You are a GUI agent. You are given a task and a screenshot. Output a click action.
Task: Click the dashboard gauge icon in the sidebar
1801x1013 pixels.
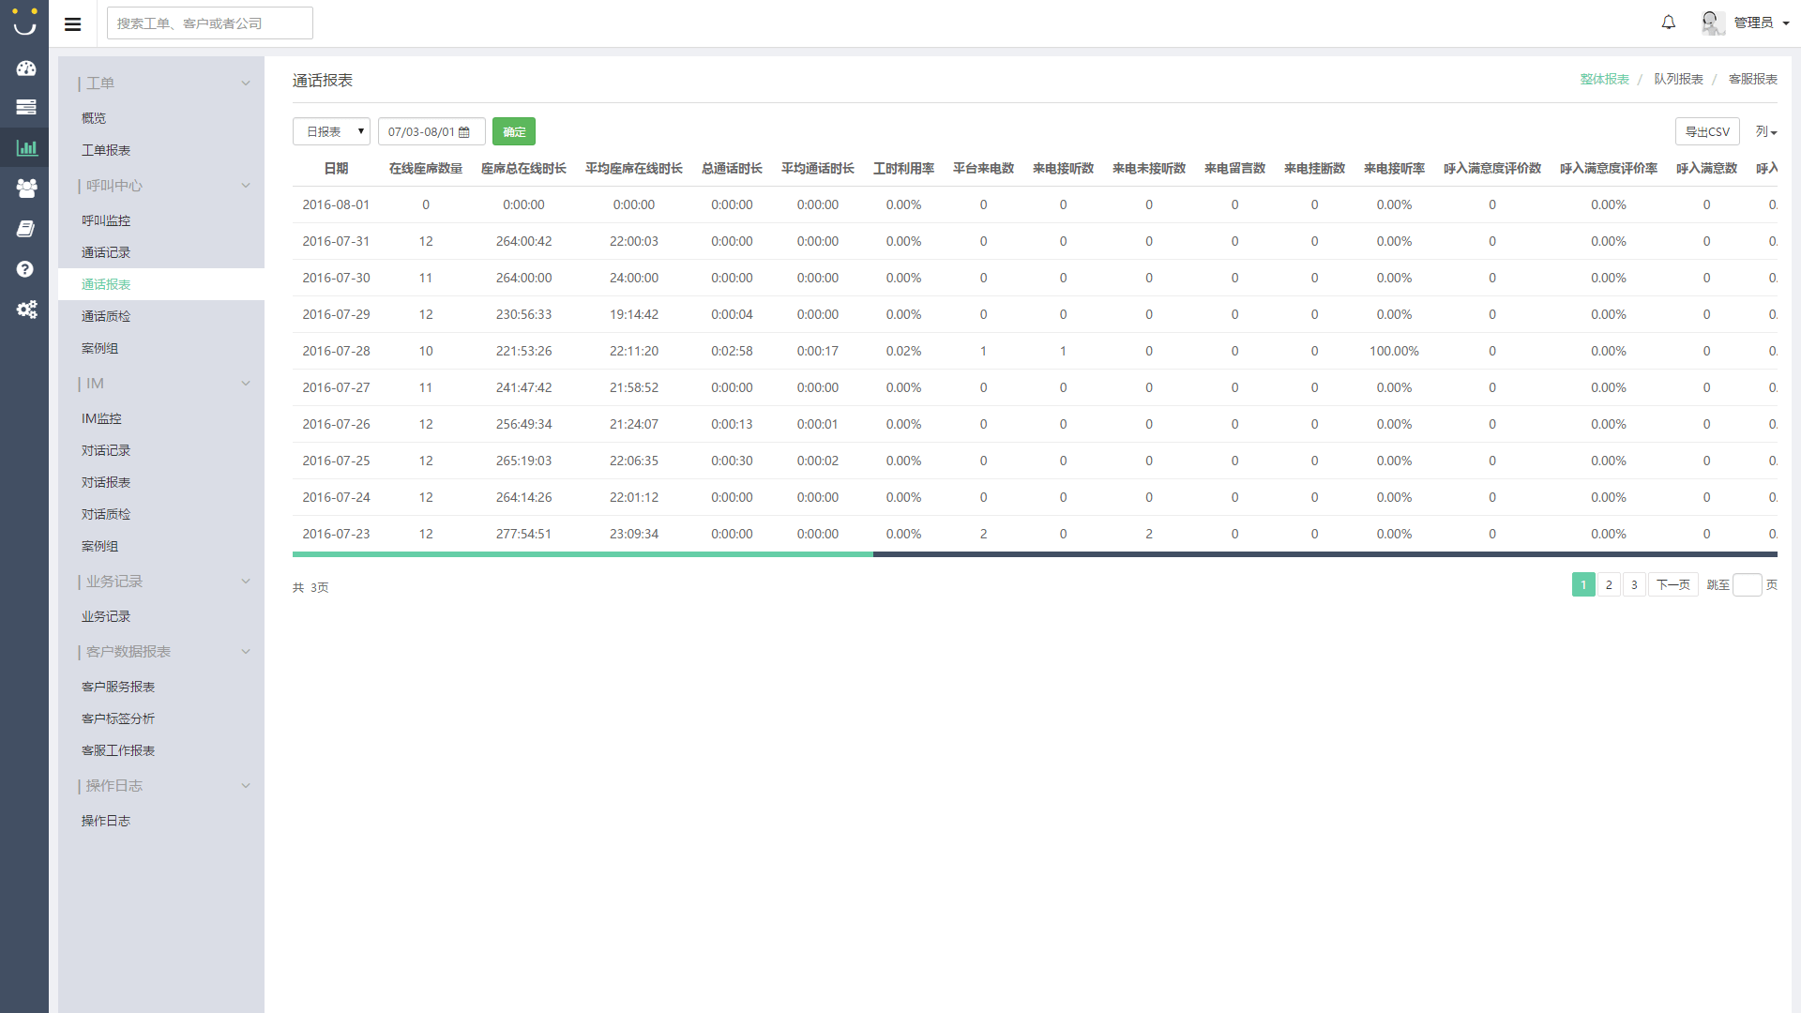tap(25, 68)
